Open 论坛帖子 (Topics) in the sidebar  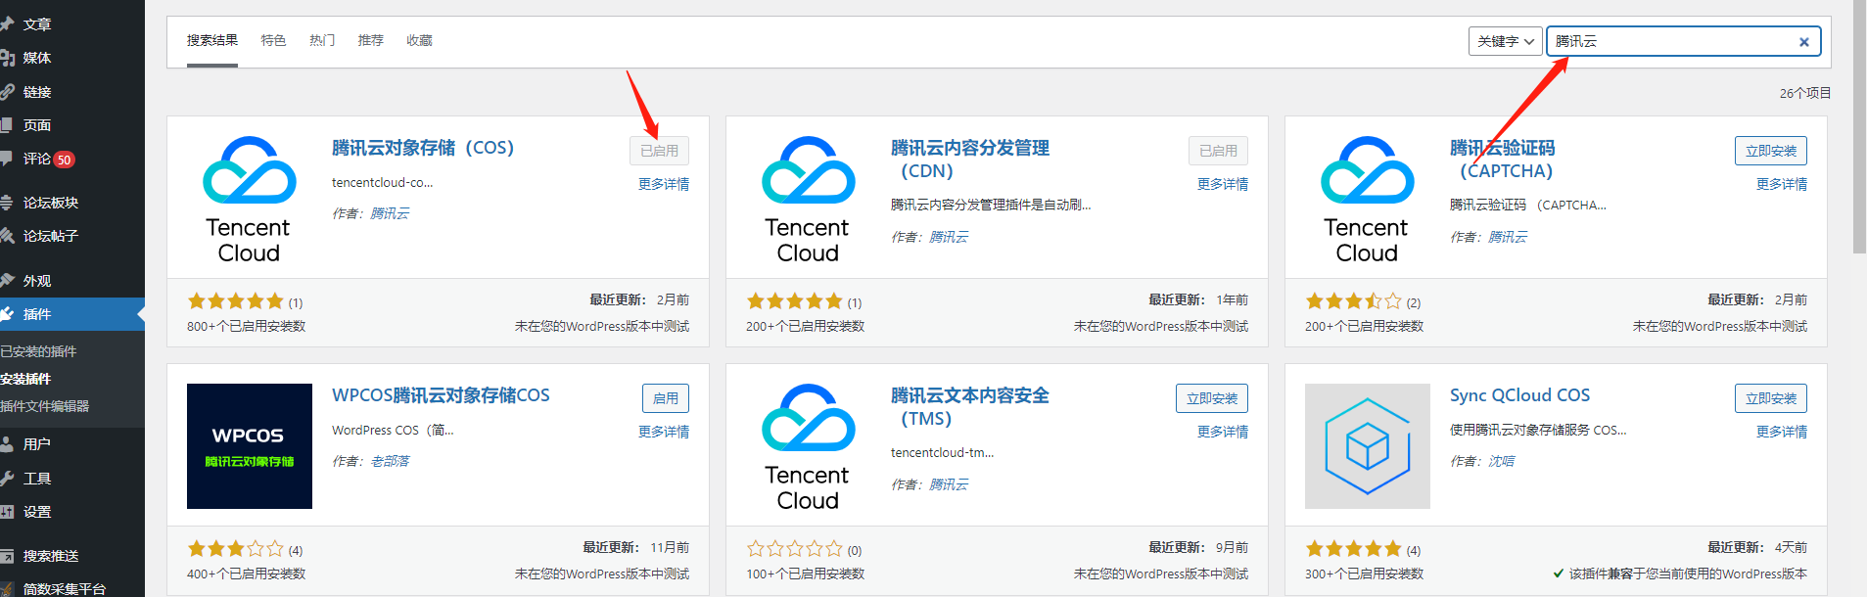51,236
